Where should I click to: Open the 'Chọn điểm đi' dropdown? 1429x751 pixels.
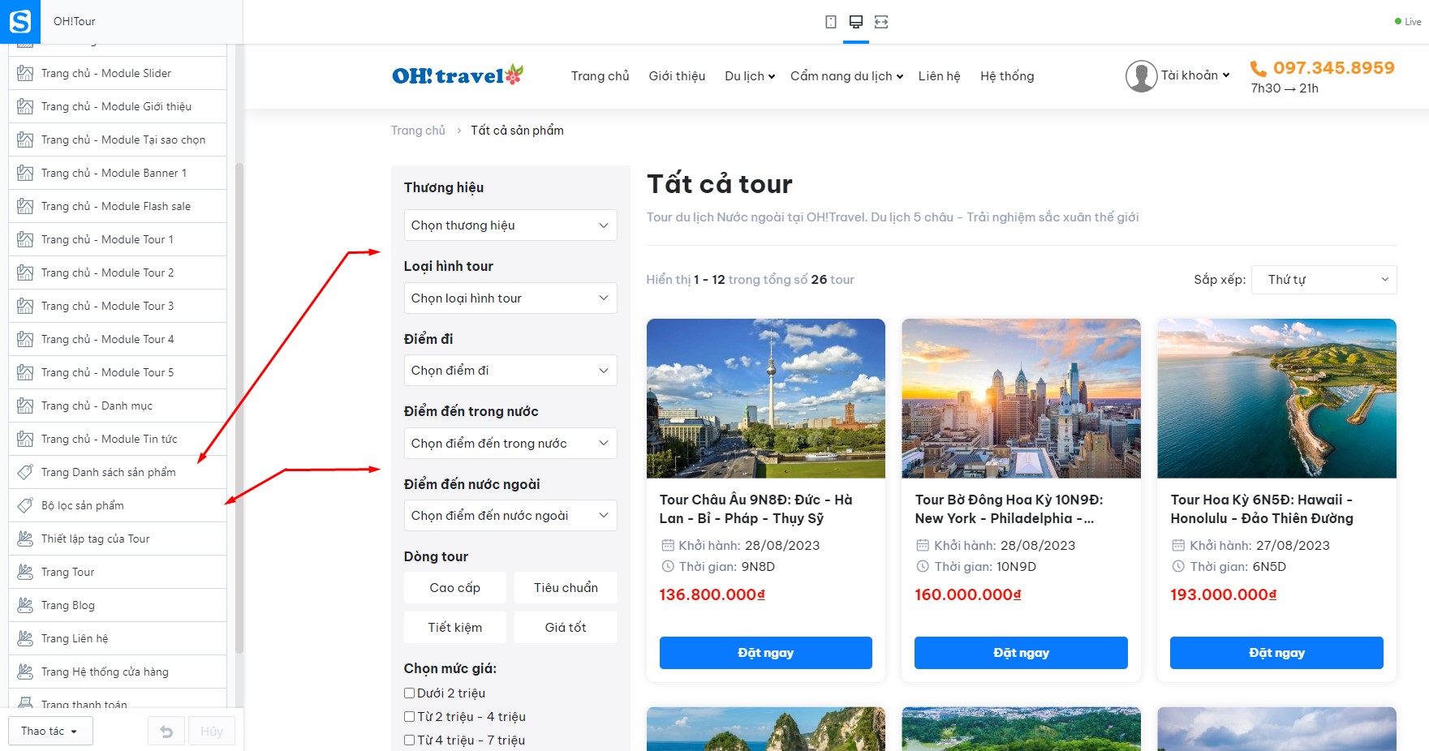click(510, 371)
